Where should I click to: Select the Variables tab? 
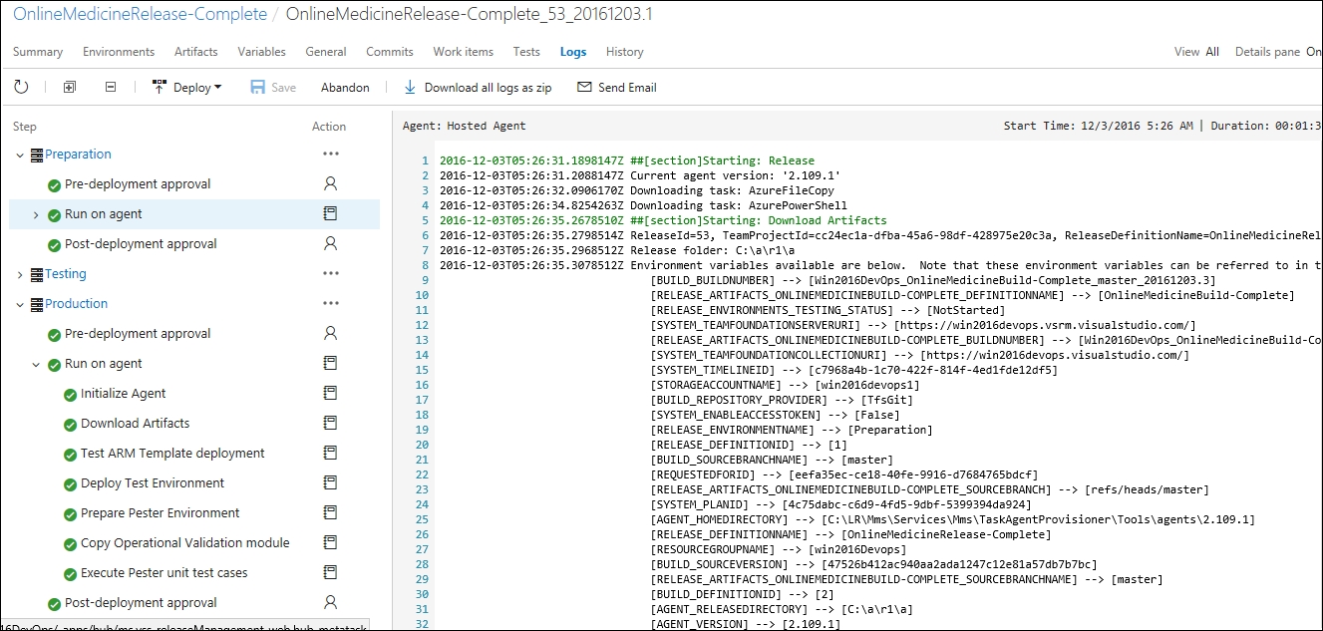(262, 52)
